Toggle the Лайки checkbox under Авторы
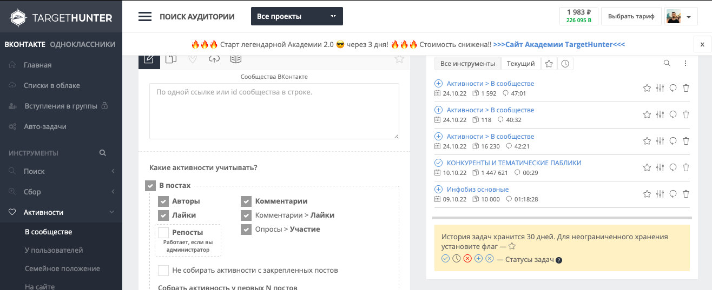Image resolution: width=712 pixels, height=290 pixels. point(163,215)
